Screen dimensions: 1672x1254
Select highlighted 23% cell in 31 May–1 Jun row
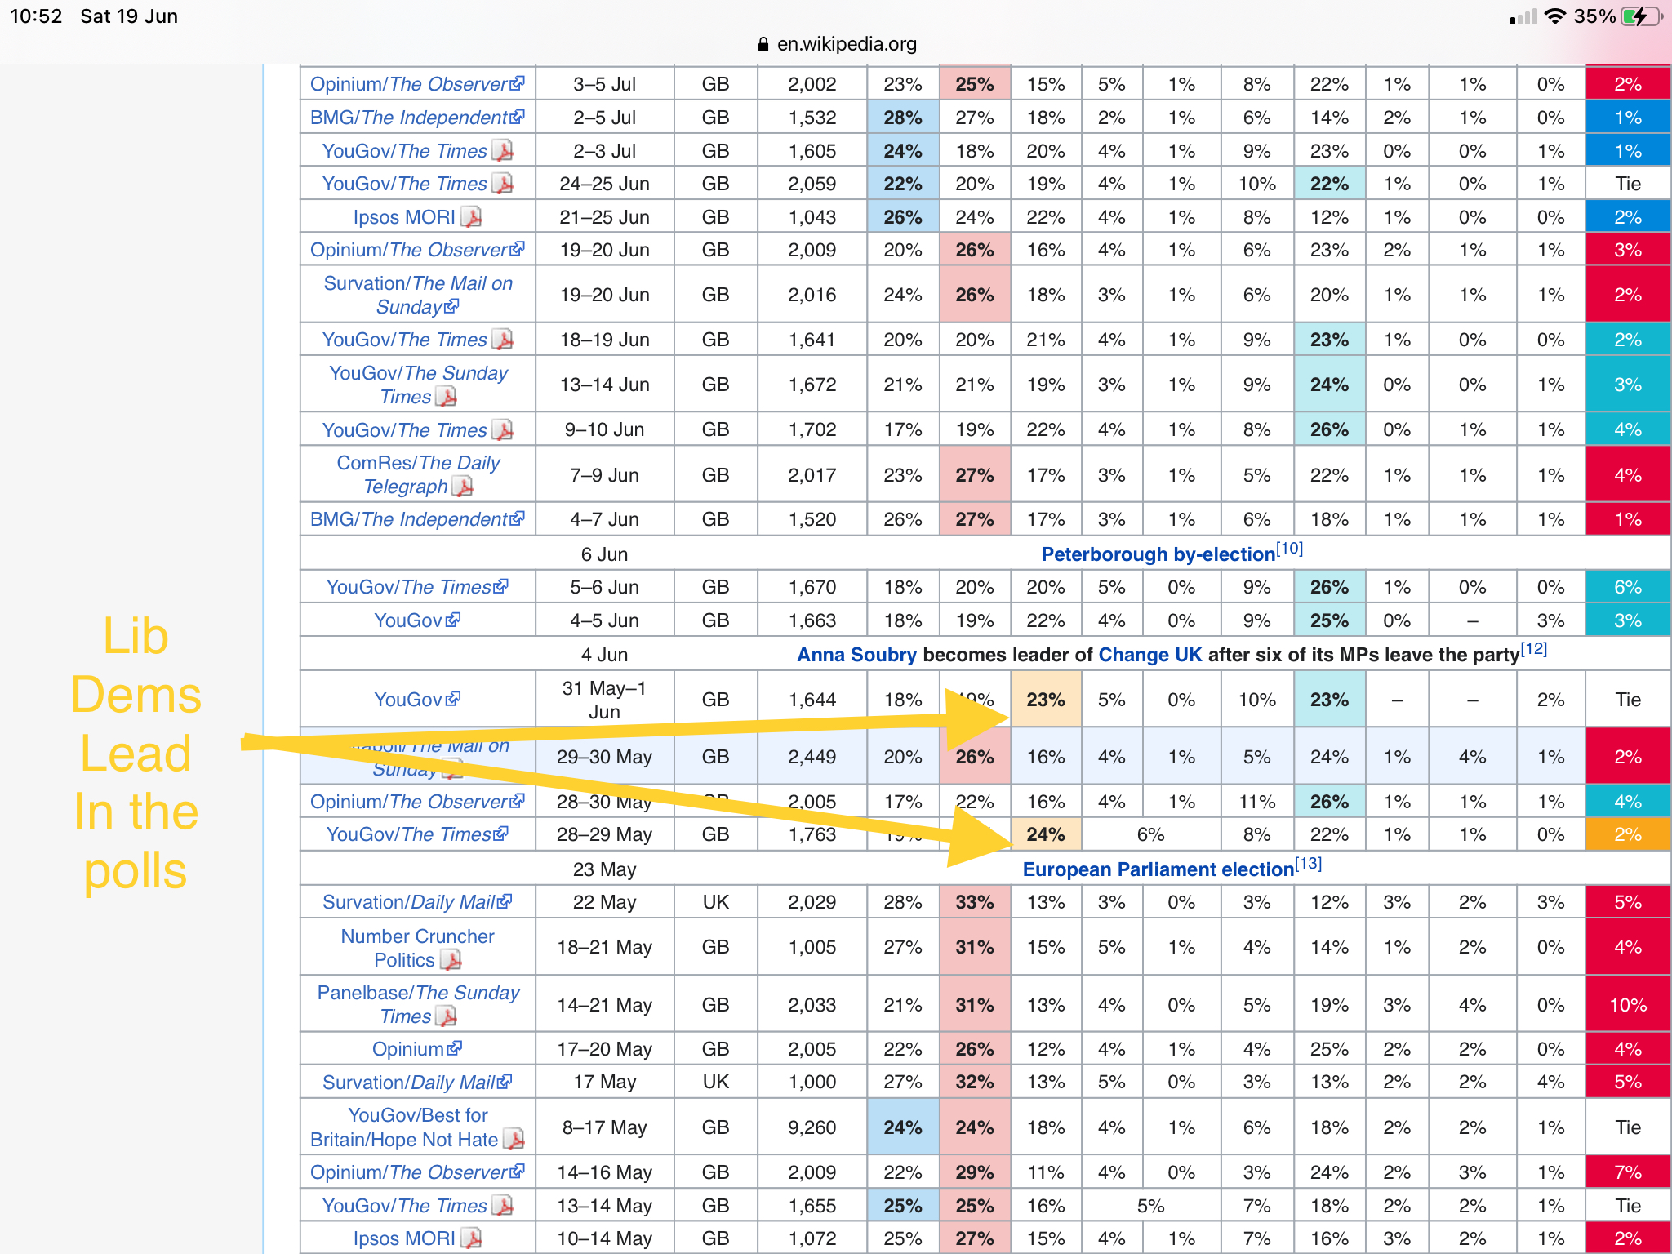coord(1046,699)
